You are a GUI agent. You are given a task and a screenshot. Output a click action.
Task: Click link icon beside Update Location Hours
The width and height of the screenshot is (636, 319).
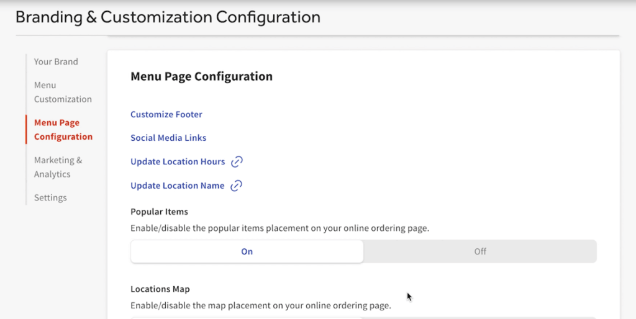click(237, 162)
